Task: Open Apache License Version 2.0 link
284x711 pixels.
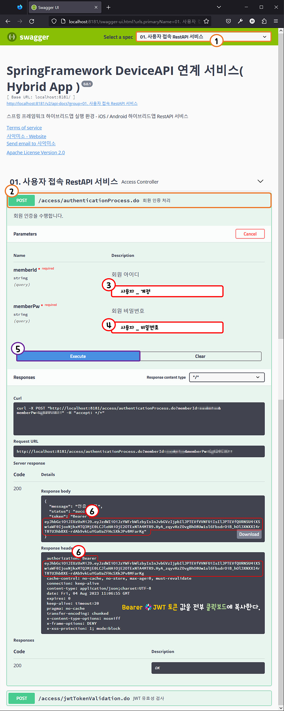Action: [35, 152]
